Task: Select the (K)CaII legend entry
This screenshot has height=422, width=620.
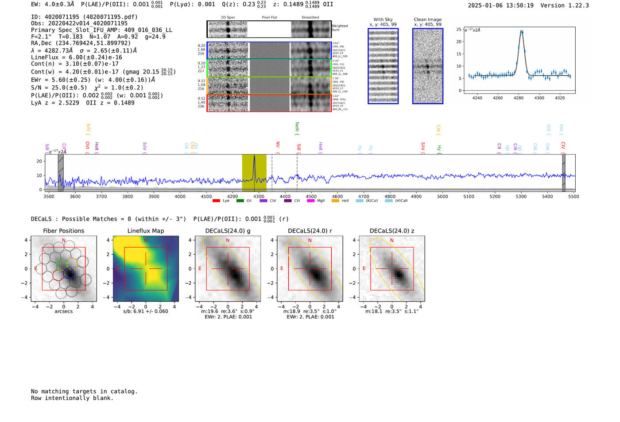Action: [367, 201]
